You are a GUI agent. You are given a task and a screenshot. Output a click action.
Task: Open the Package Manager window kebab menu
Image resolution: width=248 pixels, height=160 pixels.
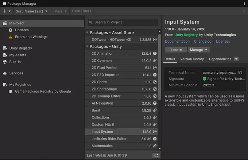(x=244, y=4)
